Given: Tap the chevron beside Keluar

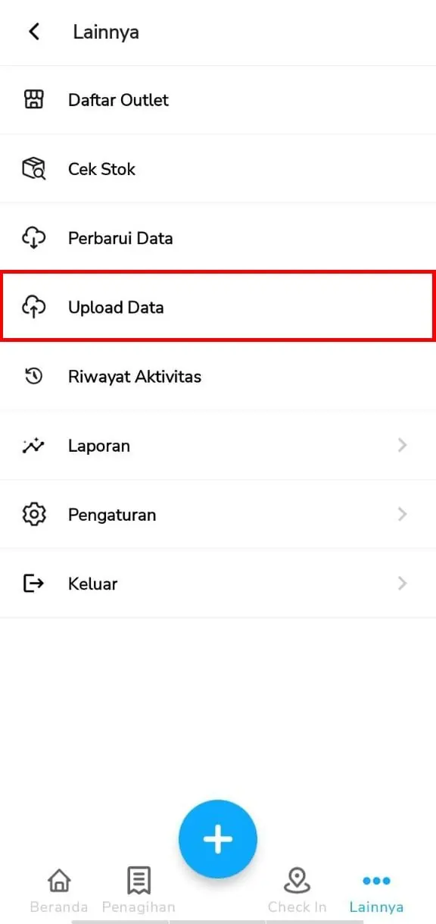Looking at the screenshot, I should [x=402, y=583].
